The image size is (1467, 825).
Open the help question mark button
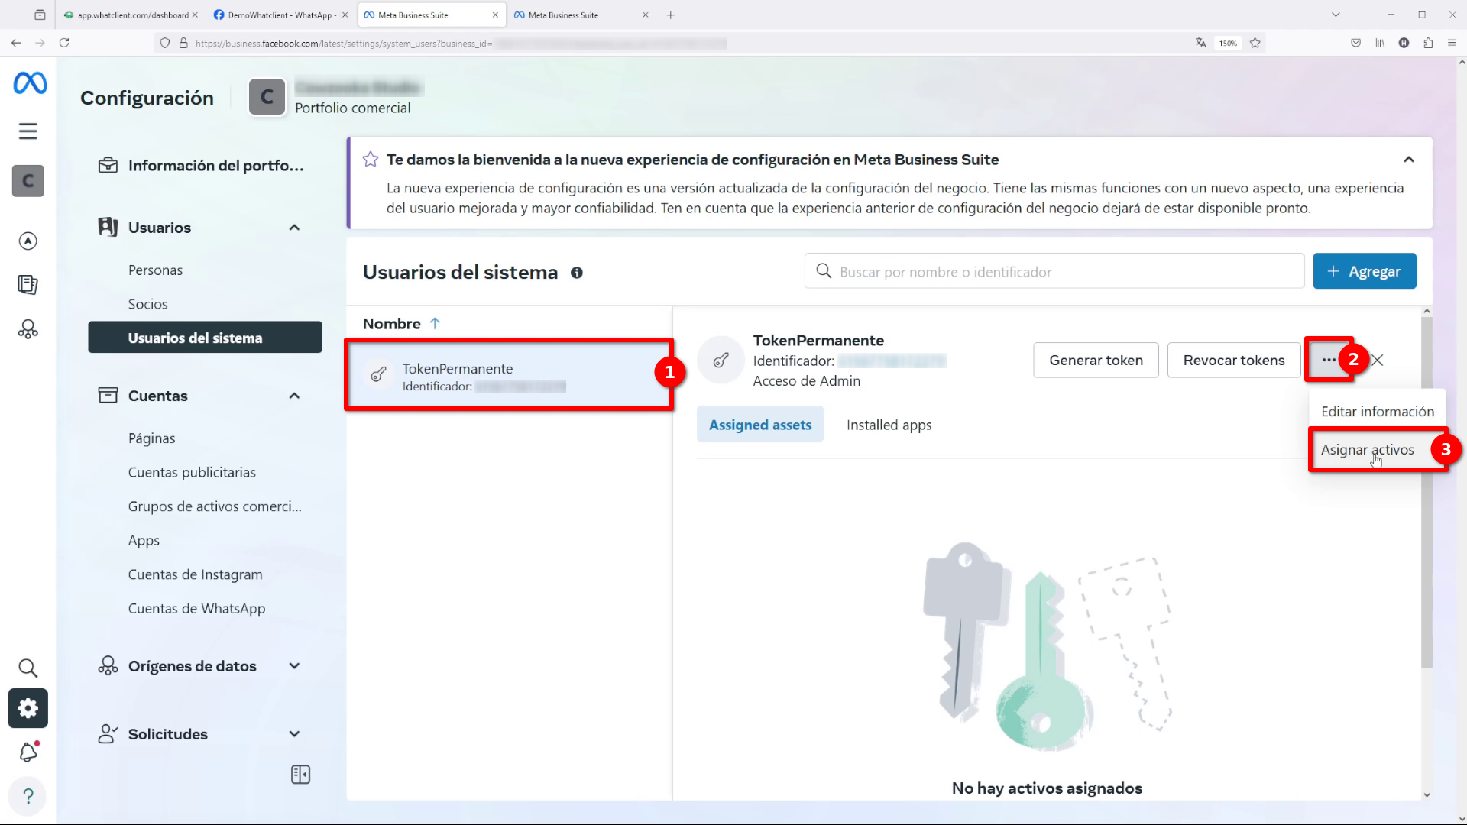(x=28, y=796)
